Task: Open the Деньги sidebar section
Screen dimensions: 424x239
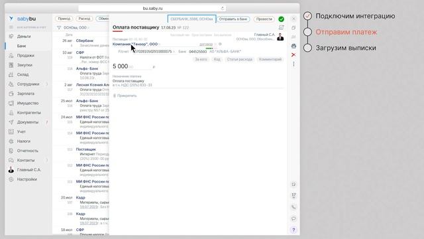Action: coord(24,37)
